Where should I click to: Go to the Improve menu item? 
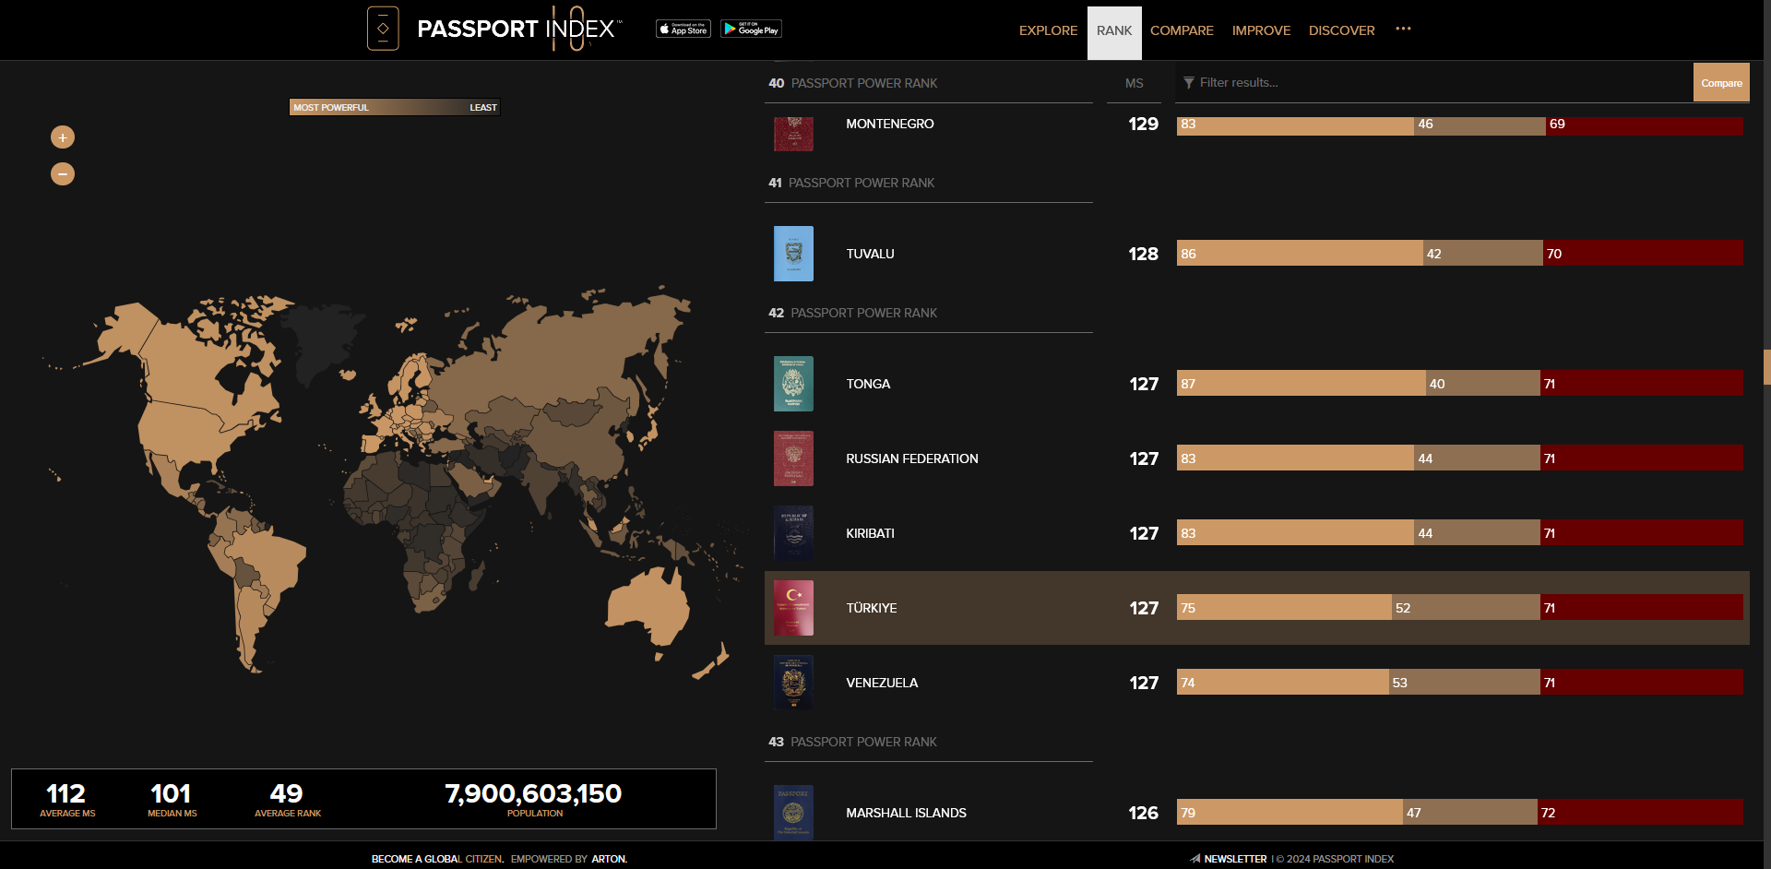pos(1261,30)
